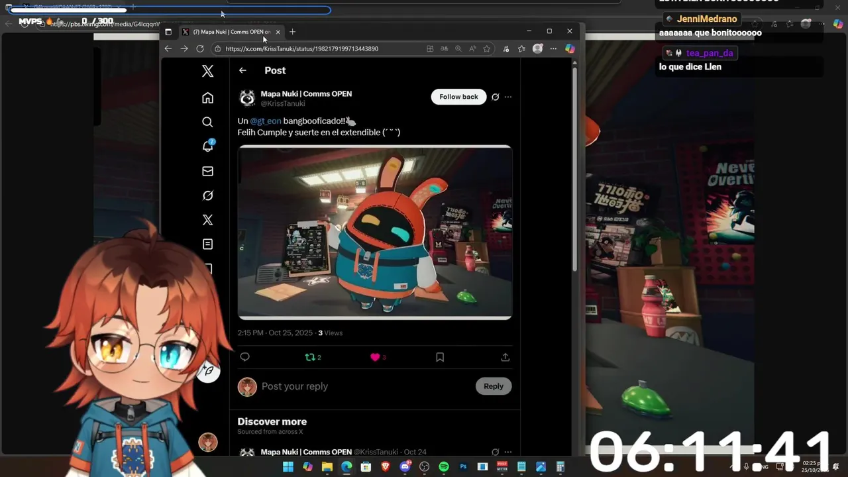This screenshot has height=477, width=848.
Task: Add page to favorites with star icon
Action: [x=487, y=48]
